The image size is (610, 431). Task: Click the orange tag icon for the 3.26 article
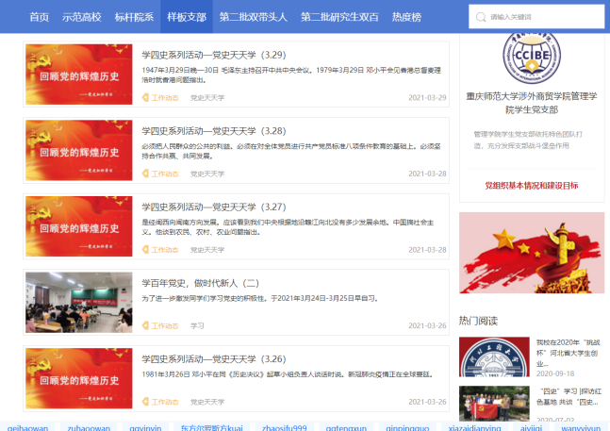pyautogui.click(x=146, y=402)
